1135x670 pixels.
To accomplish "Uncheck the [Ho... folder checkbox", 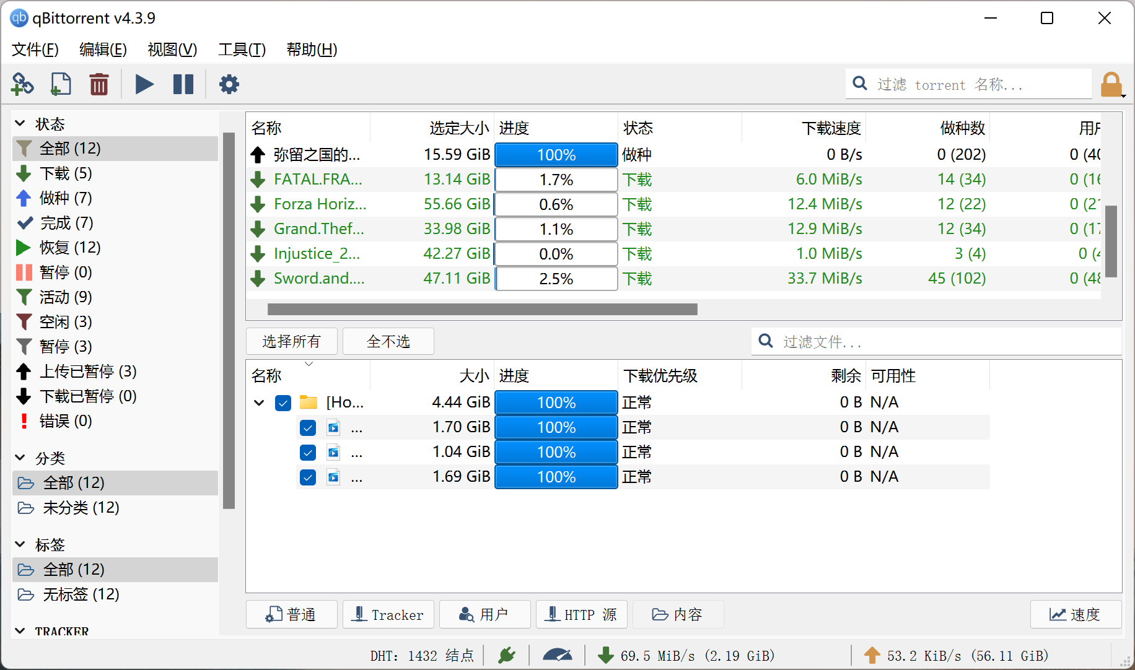I will tap(283, 403).
